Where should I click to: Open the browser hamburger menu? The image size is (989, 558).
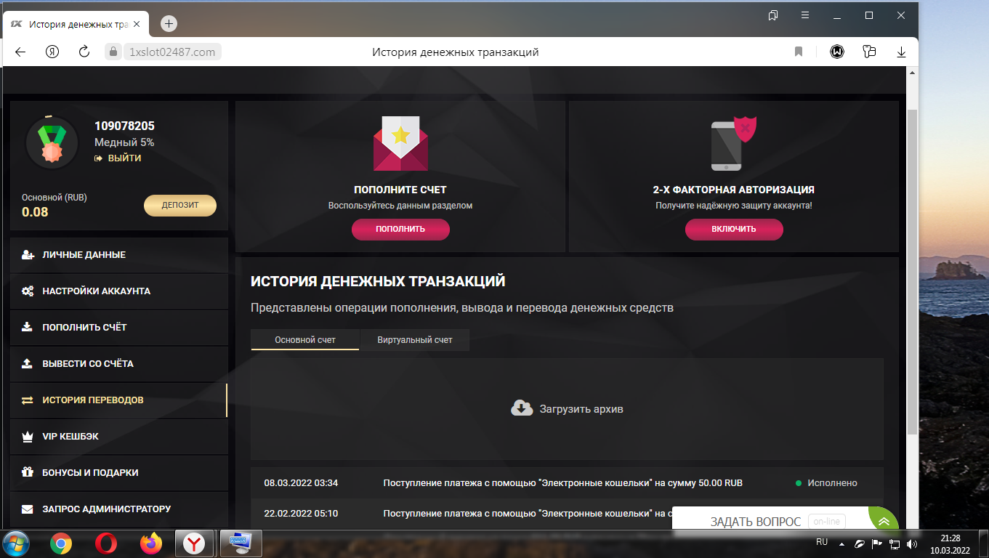point(805,15)
